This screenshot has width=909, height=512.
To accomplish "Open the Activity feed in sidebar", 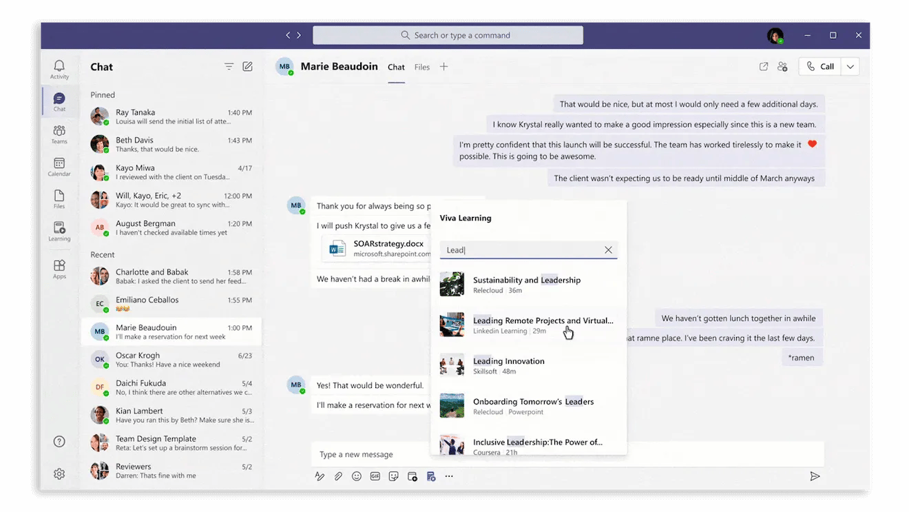I will coord(59,69).
